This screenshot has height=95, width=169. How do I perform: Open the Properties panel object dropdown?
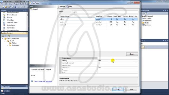tap(167, 44)
